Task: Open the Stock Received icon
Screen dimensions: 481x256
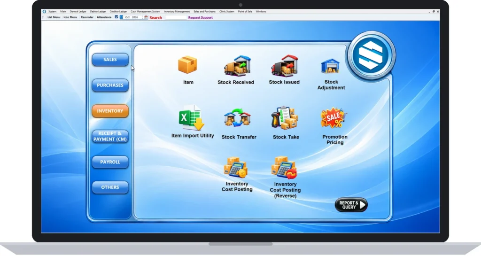Action: click(x=237, y=66)
